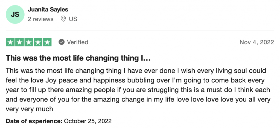The width and height of the screenshot is (280, 128).
Task: Click the horizontal divider under reviewer info
Action: coord(140,31)
